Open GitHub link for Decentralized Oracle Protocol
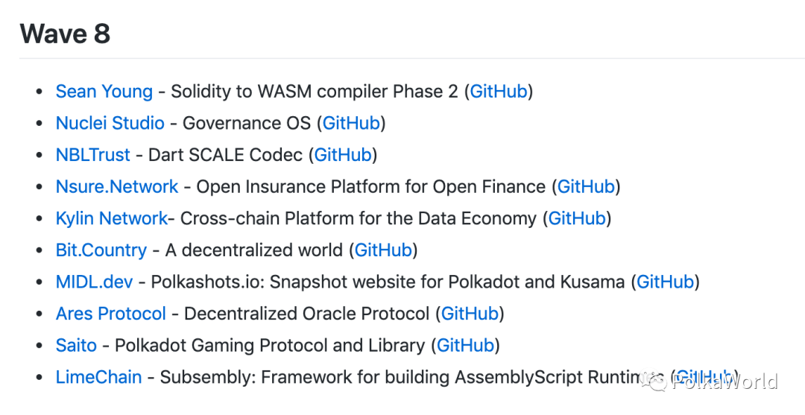The image size is (805, 415). pos(470,314)
